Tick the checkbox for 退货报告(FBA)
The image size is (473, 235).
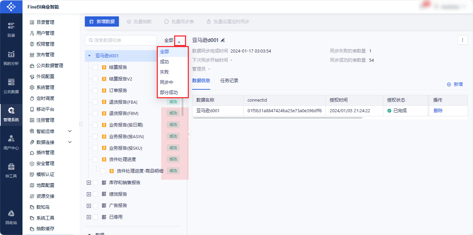click(95, 102)
